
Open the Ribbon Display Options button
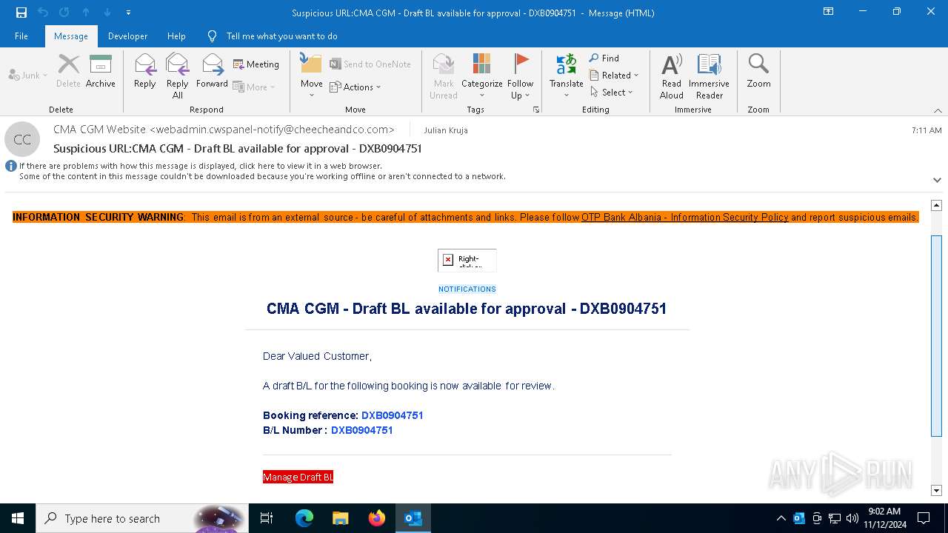point(829,12)
